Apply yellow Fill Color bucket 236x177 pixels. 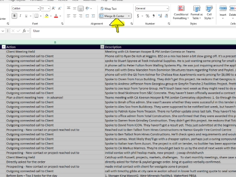pyautogui.click(x=47, y=16)
